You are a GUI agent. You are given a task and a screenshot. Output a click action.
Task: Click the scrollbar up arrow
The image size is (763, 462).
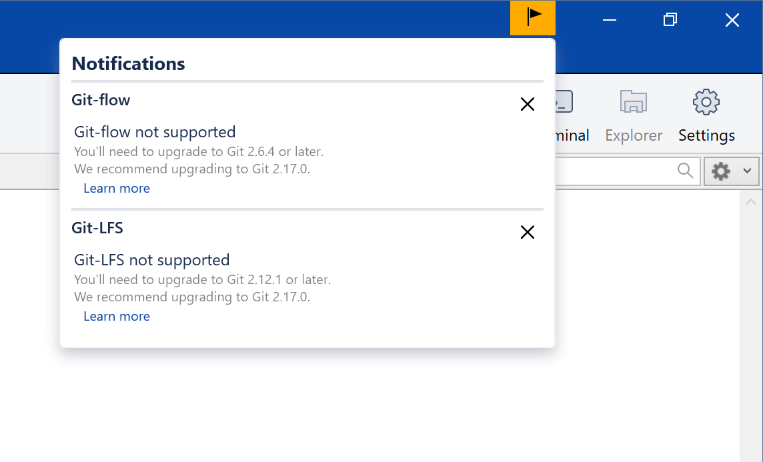751,201
